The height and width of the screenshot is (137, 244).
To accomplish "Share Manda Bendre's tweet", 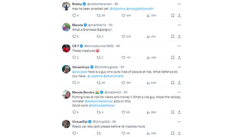I will [179, 112].
